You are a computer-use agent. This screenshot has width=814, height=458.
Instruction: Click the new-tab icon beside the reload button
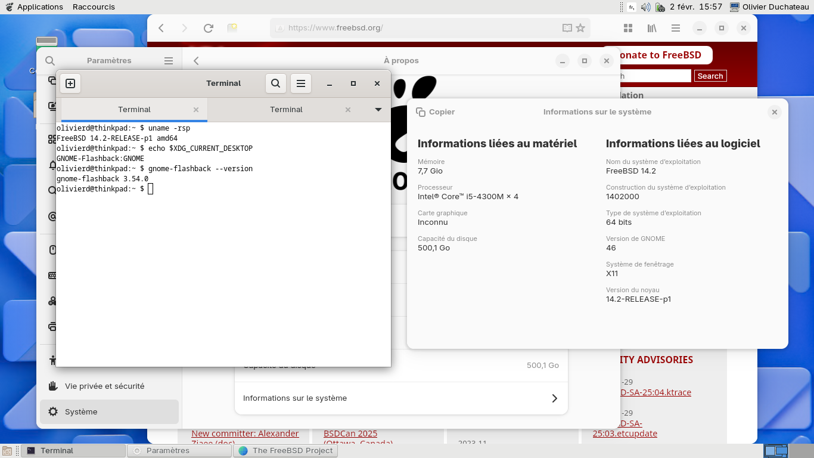(x=232, y=28)
